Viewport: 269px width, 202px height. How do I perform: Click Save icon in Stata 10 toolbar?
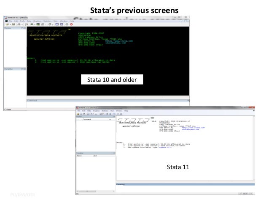[x=13, y=24]
